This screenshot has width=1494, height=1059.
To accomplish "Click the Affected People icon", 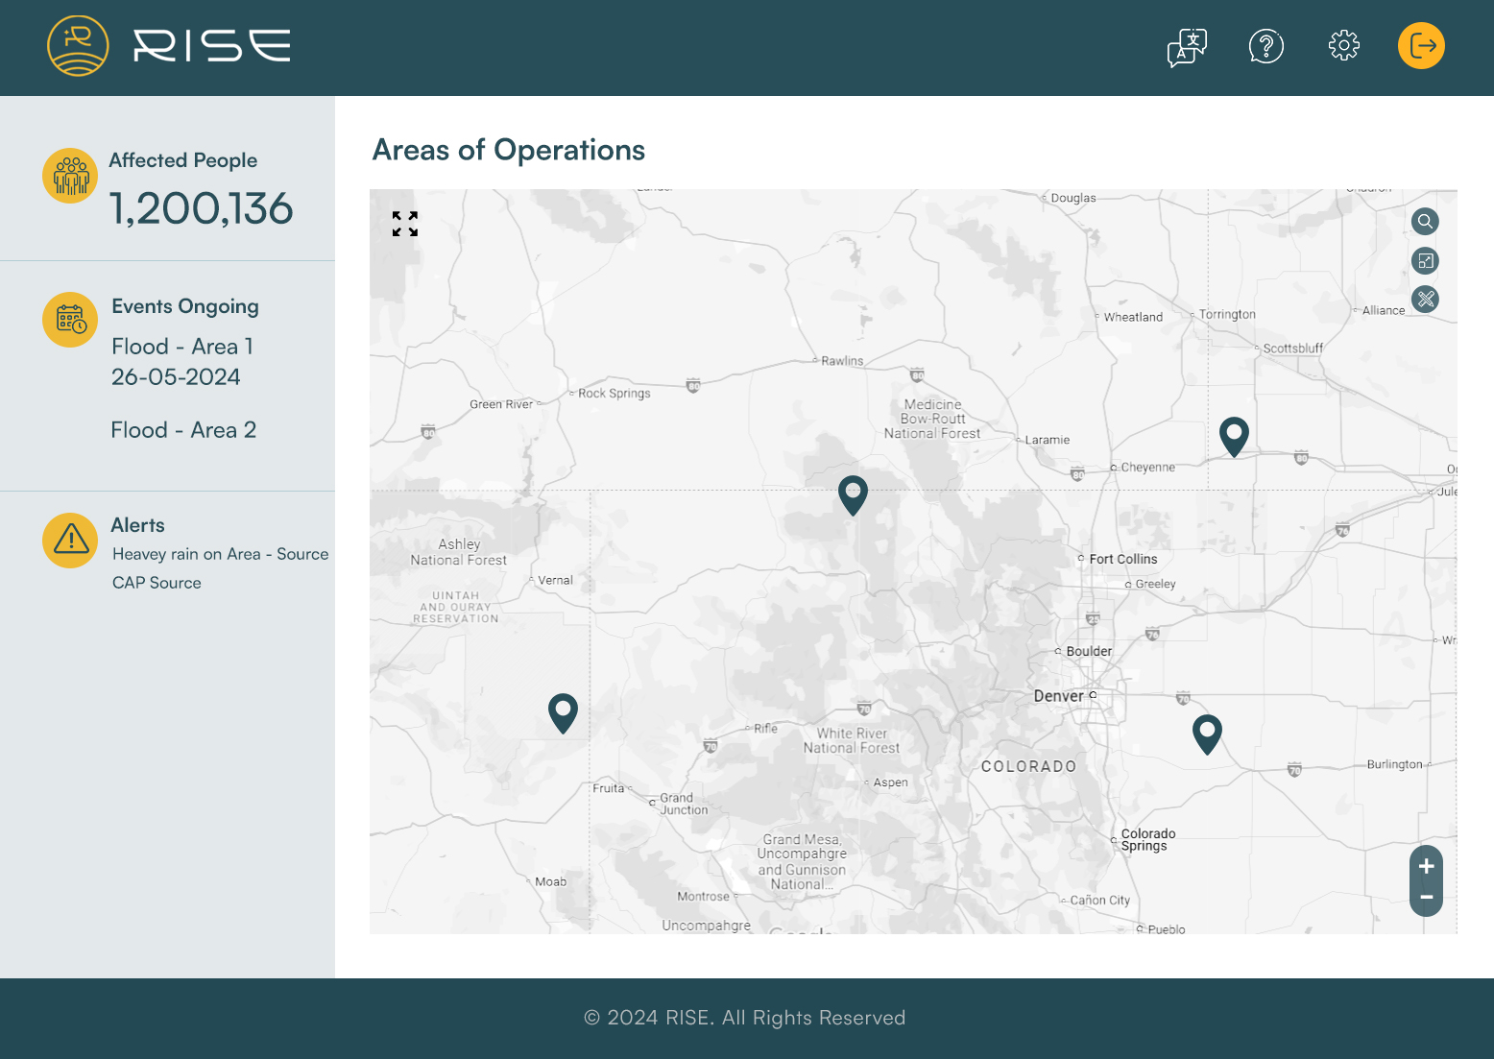I will [70, 176].
